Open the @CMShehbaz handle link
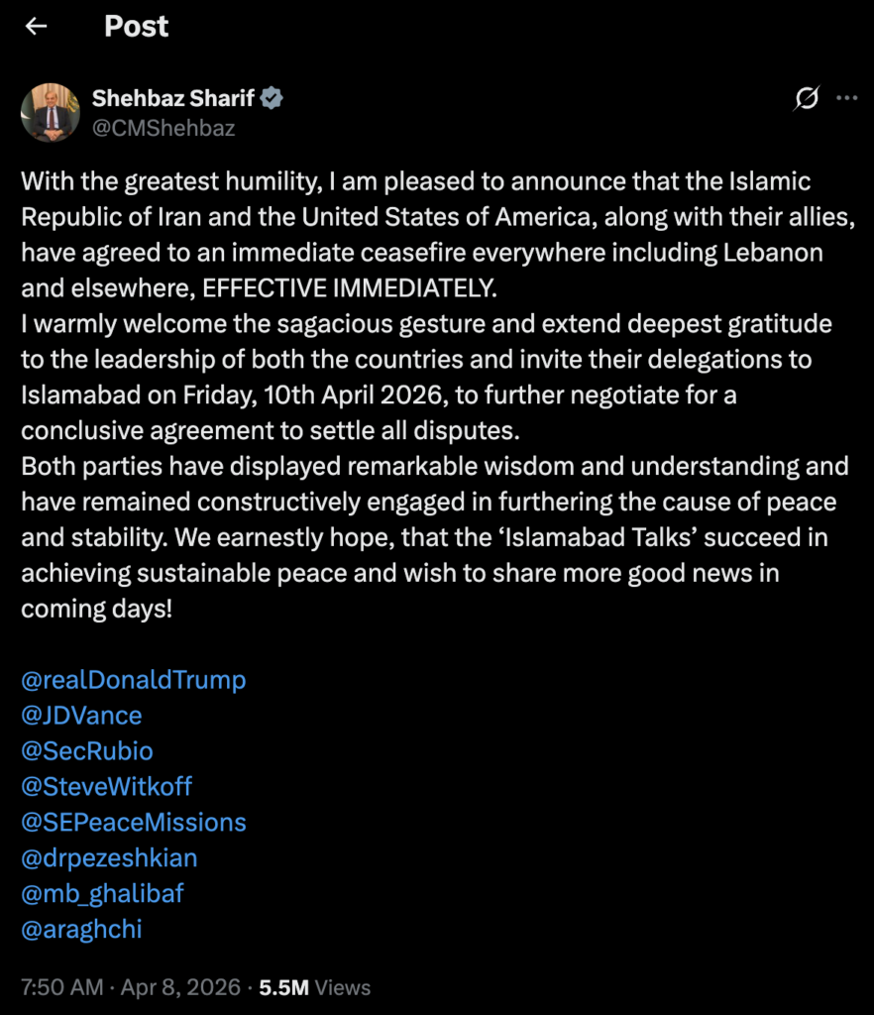This screenshot has width=874, height=1015. tap(163, 128)
